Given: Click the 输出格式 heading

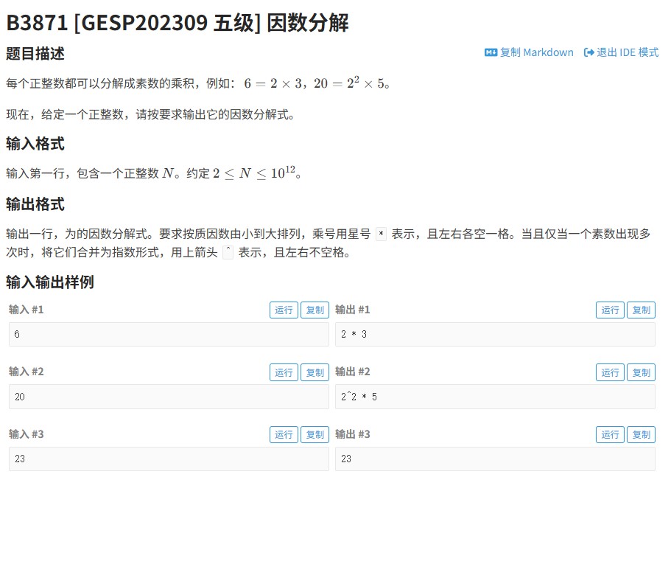Looking at the screenshot, I should click(35, 204).
